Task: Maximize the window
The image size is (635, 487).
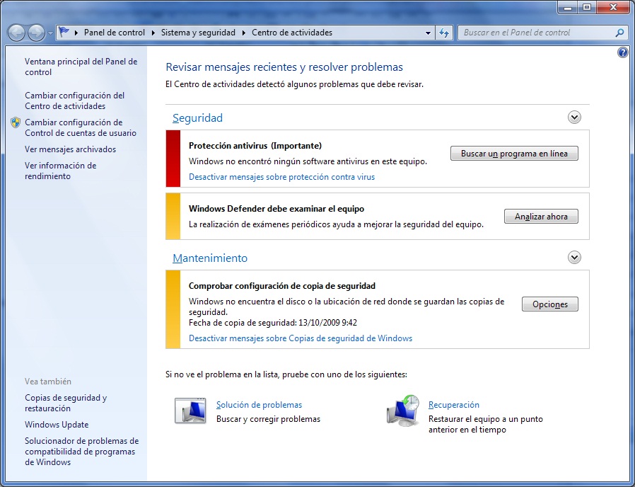Action: point(587,7)
